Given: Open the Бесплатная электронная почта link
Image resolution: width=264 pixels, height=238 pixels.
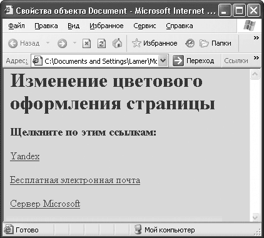Looking at the screenshot, I should tap(75, 180).
